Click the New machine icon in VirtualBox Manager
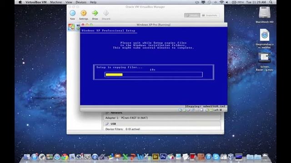 (73, 13)
